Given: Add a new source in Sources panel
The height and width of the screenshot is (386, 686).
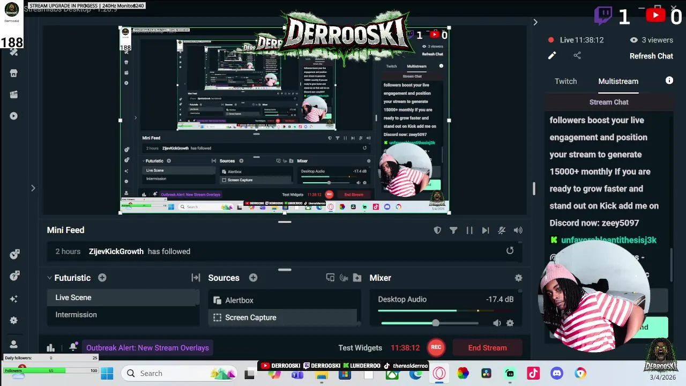Looking at the screenshot, I should 253,278.
